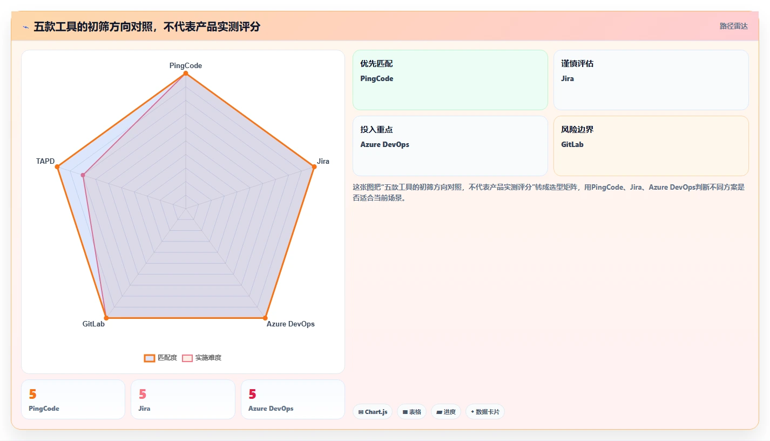Screen dimensions: 770x441
Task: Toggle the 实施难度 legend entry
Action: click(201, 358)
